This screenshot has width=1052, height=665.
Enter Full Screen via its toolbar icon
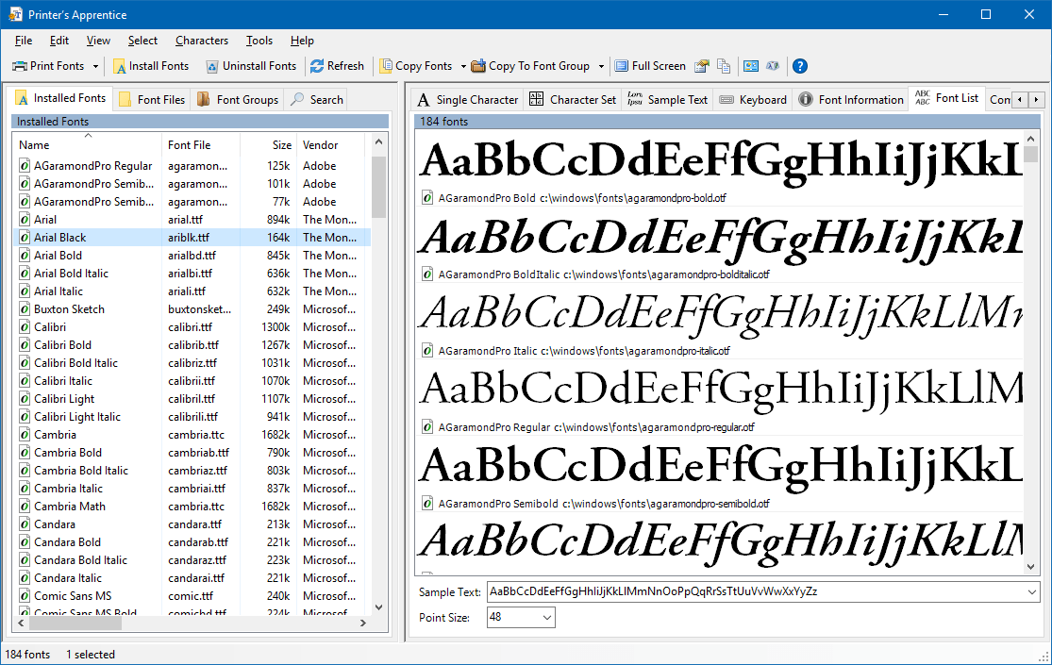[623, 66]
